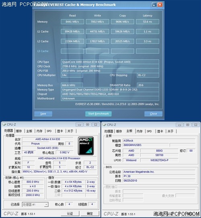This screenshot has height=218, width=201.
Task: Close the EVEREST window via red X
Action: pos(160,5)
